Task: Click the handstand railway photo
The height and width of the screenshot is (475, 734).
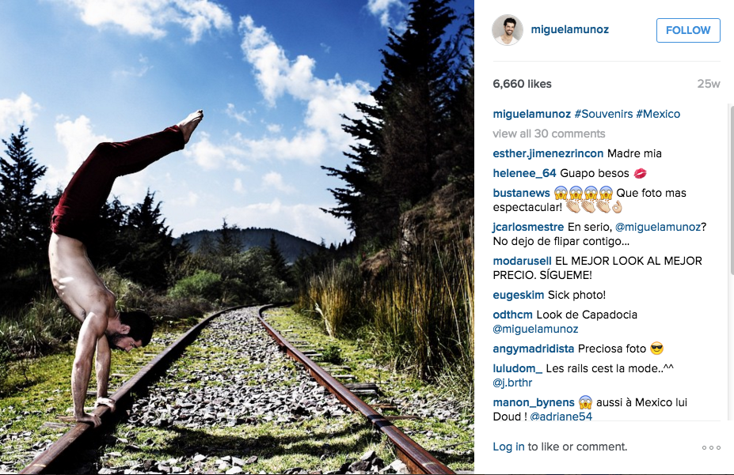Action: click(237, 237)
